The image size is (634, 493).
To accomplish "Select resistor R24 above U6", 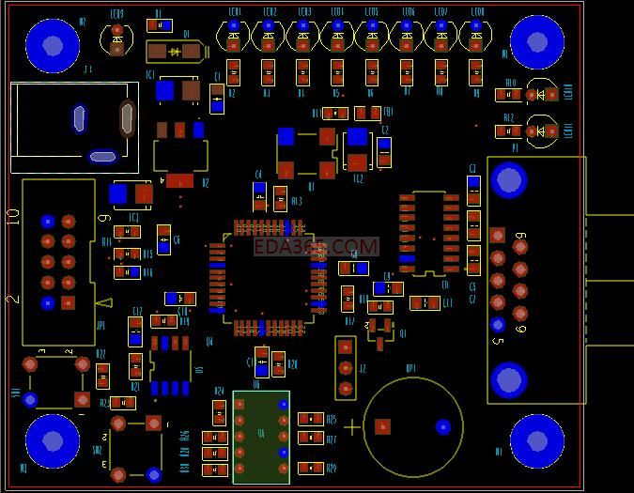I will tap(219, 413).
